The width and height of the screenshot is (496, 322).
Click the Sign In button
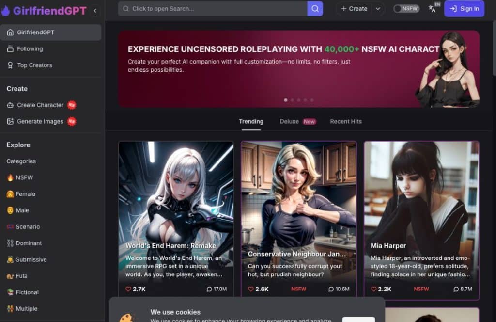[464, 9]
